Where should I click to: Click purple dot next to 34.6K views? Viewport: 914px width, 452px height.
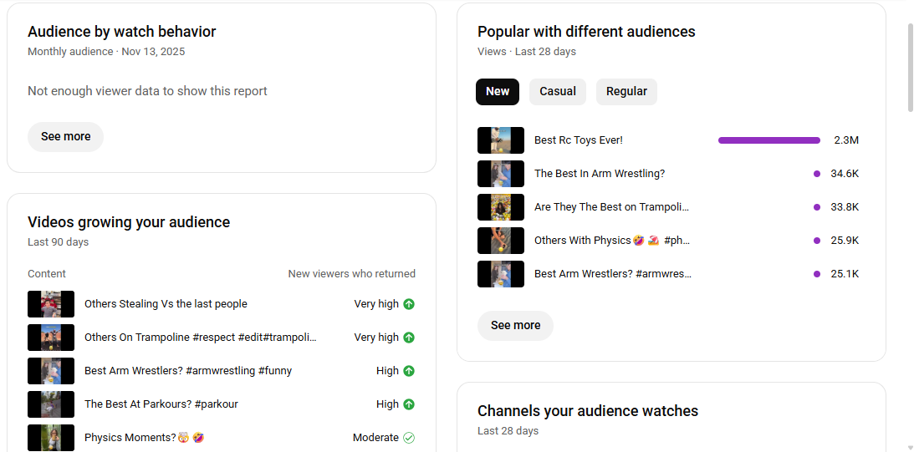817,174
